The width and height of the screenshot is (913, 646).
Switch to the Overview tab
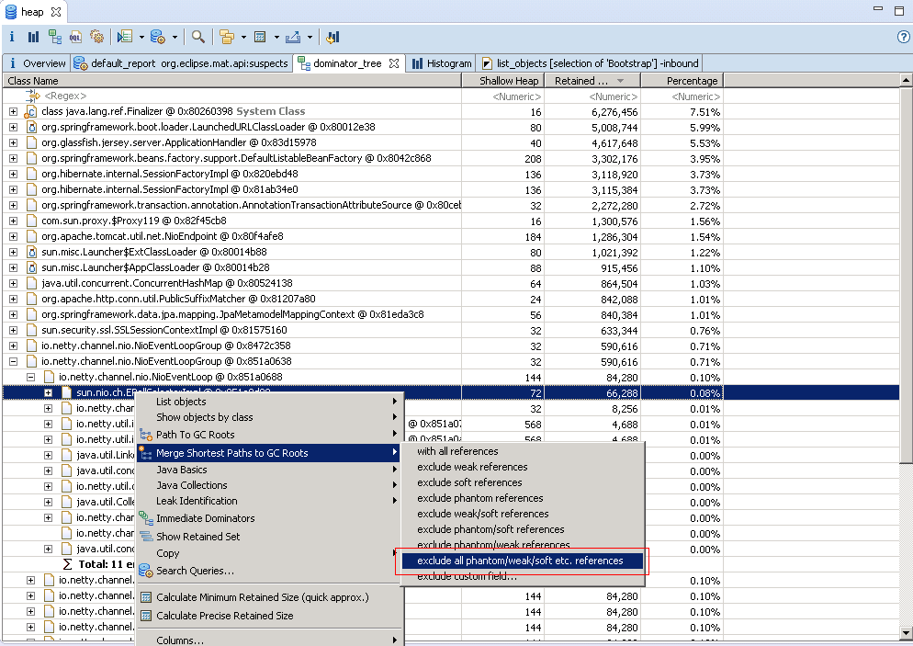coord(43,63)
